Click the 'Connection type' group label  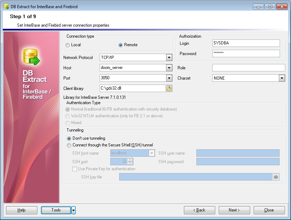[x=80, y=36]
